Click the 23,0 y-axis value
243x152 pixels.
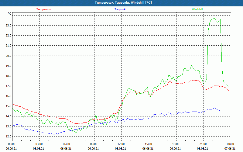[x=9, y=26]
